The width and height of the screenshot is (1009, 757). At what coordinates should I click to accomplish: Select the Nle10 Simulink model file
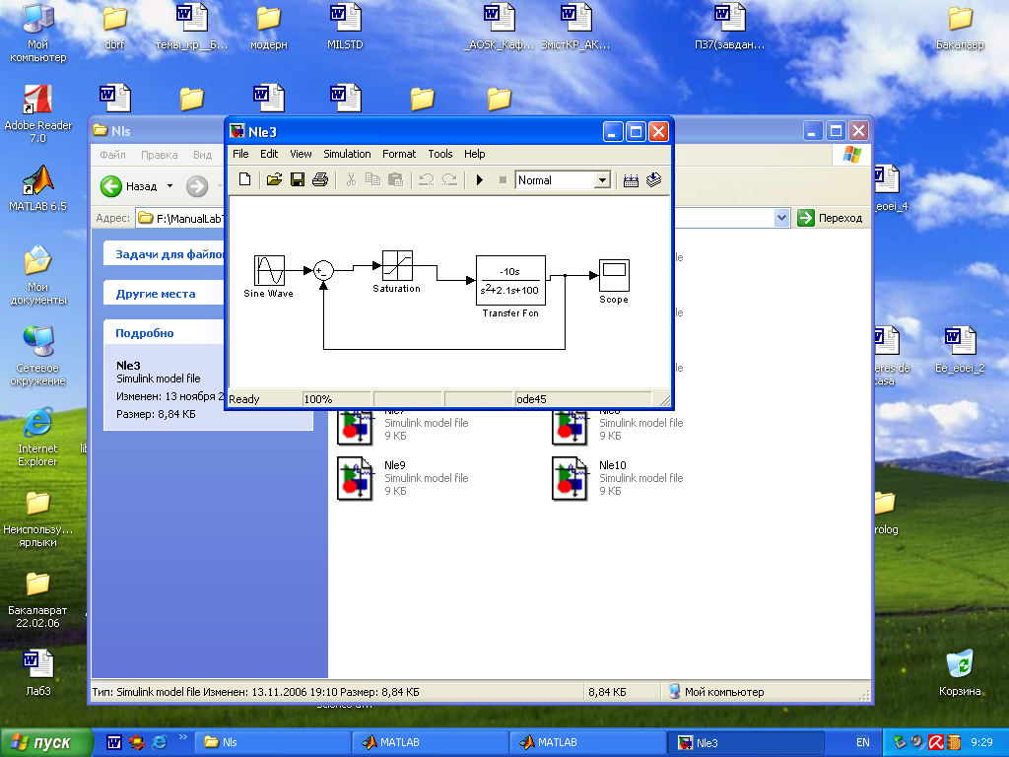(x=618, y=478)
